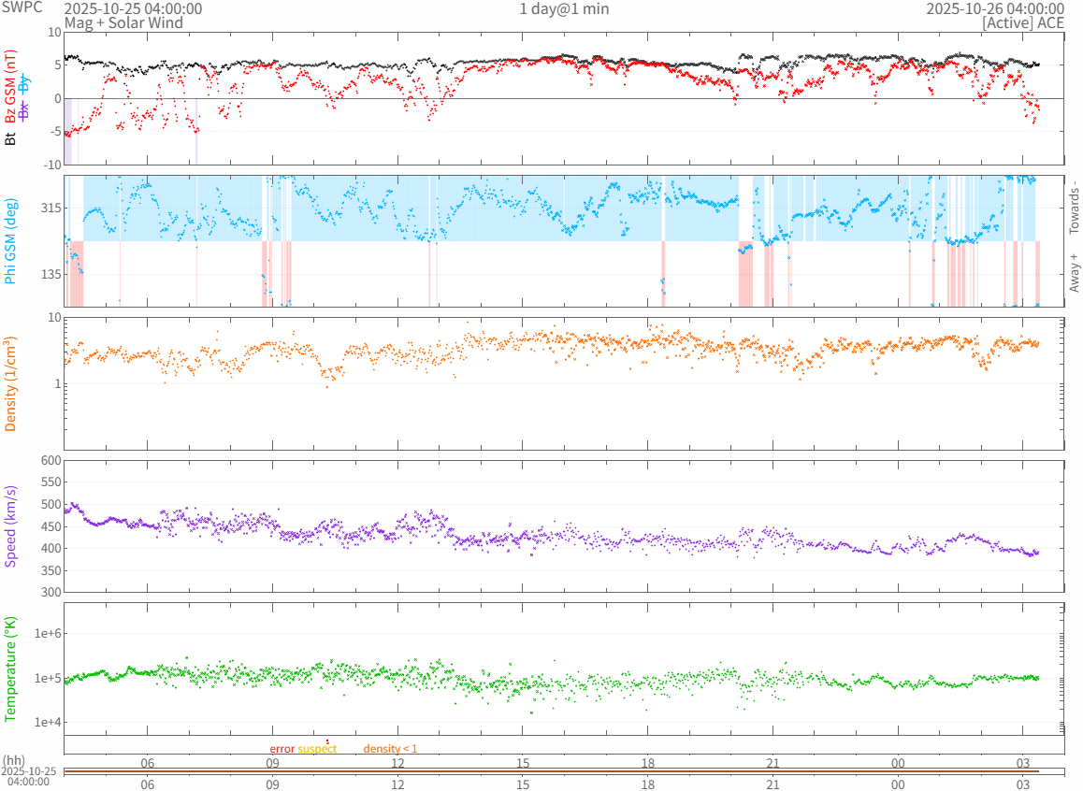Click the Away + sector label
1083x791 pixels.
click(x=1074, y=272)
